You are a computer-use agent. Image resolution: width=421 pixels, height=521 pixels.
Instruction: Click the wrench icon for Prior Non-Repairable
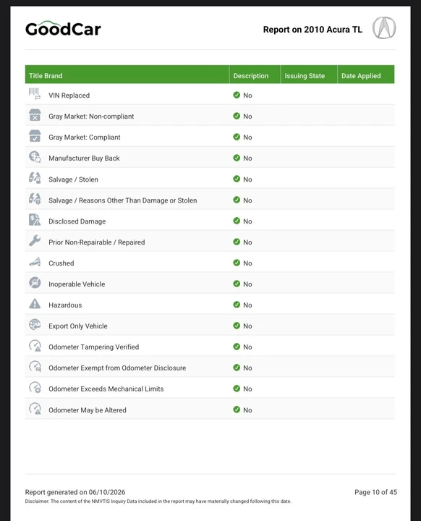pos(35,240)
